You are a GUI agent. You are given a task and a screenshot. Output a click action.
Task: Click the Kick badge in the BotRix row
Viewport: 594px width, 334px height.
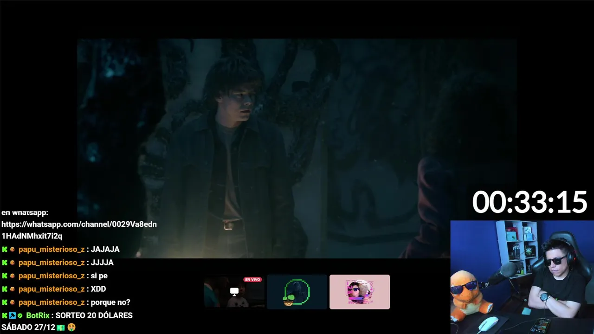(x=5, y=315)
